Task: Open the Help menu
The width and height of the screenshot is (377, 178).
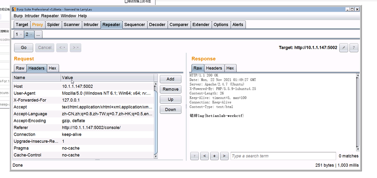Action: click(82, 16)
